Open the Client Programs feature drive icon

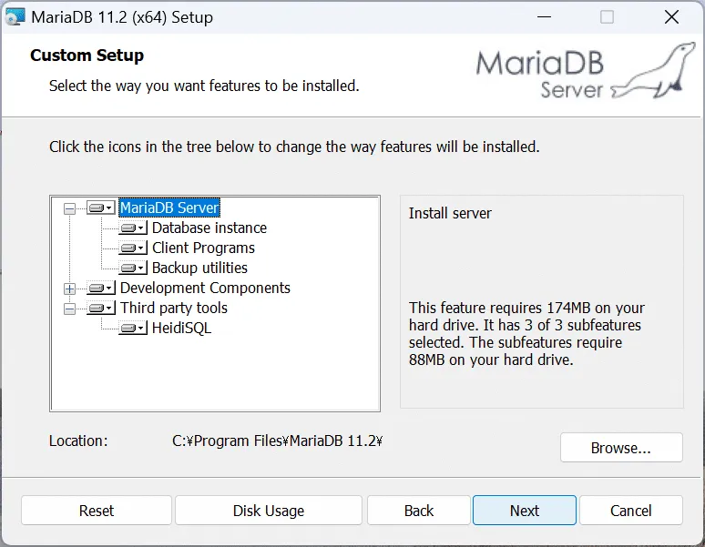pyautogui.click(x=133, y=248)
